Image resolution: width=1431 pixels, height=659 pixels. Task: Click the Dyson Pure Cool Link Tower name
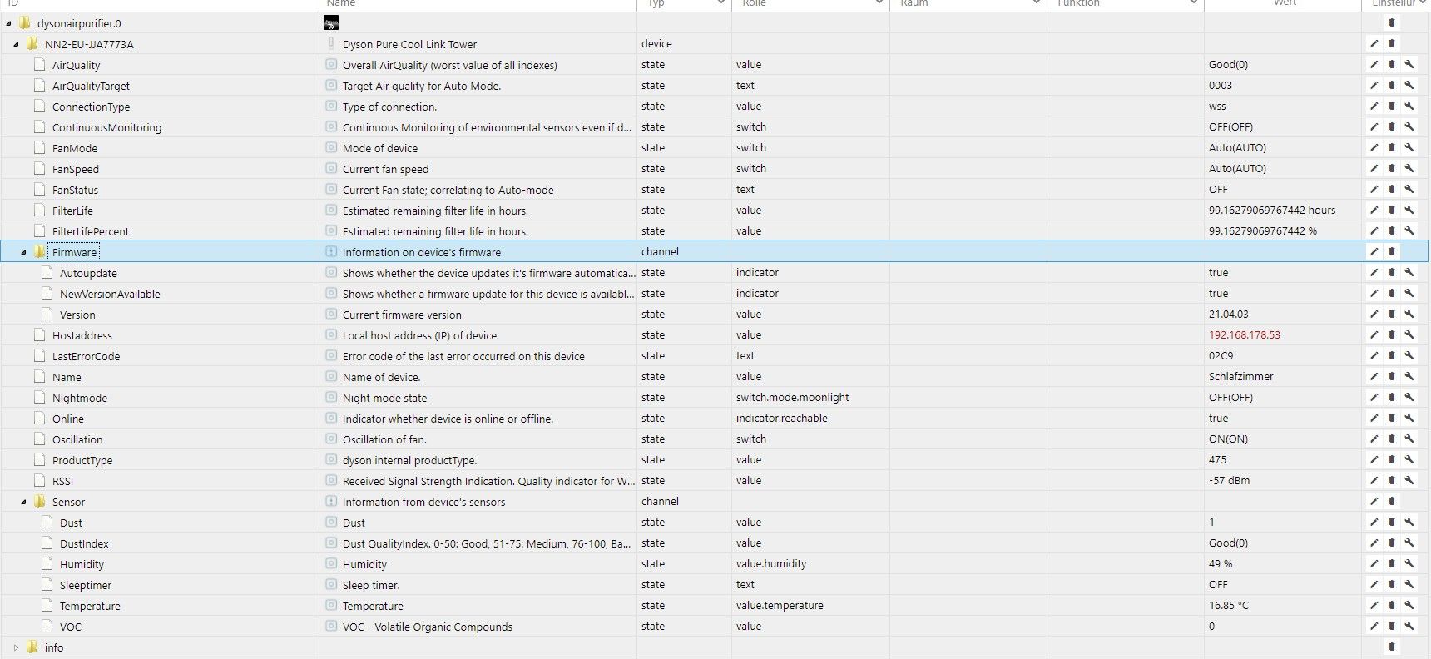click(409, 44)
